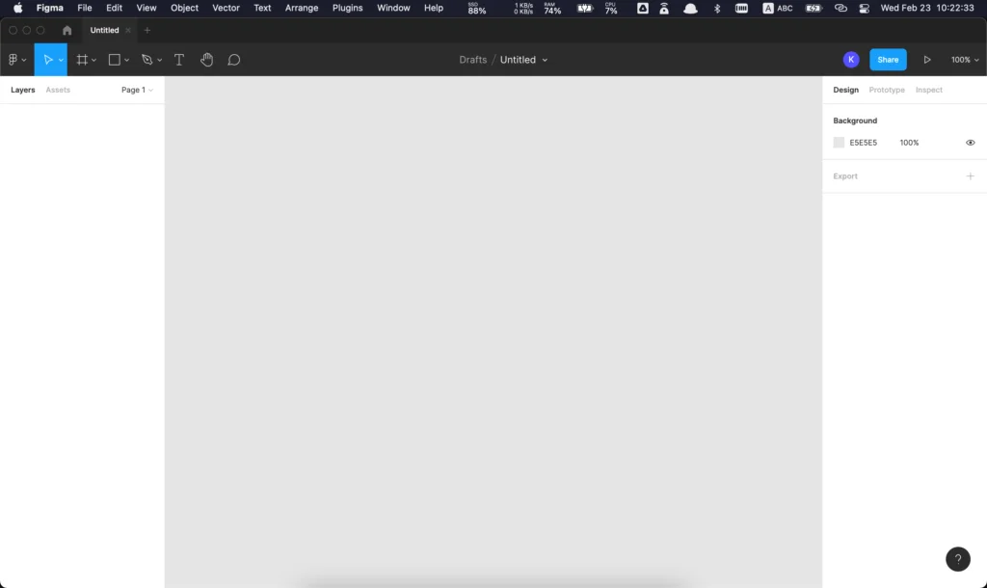Select the Rectangle tool

click(x=114, y=59)
